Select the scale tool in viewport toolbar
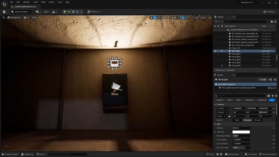Viewport: 279px width, 157px height. (162, 17)
